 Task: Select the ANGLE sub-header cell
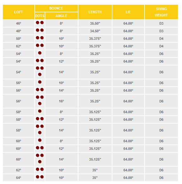point(61,16)
